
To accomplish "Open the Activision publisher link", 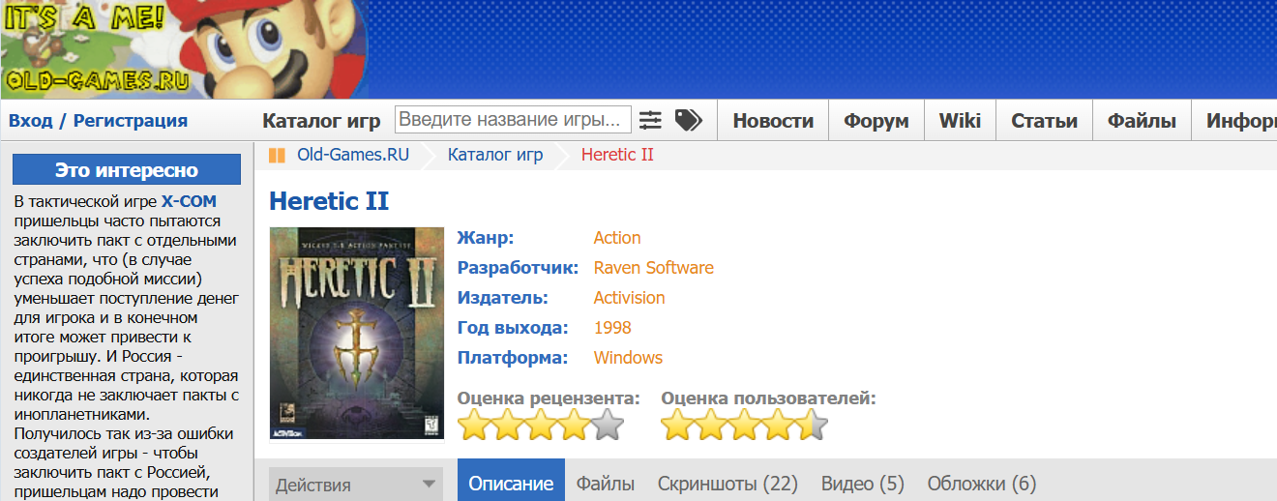I will [x=630, y=298].
